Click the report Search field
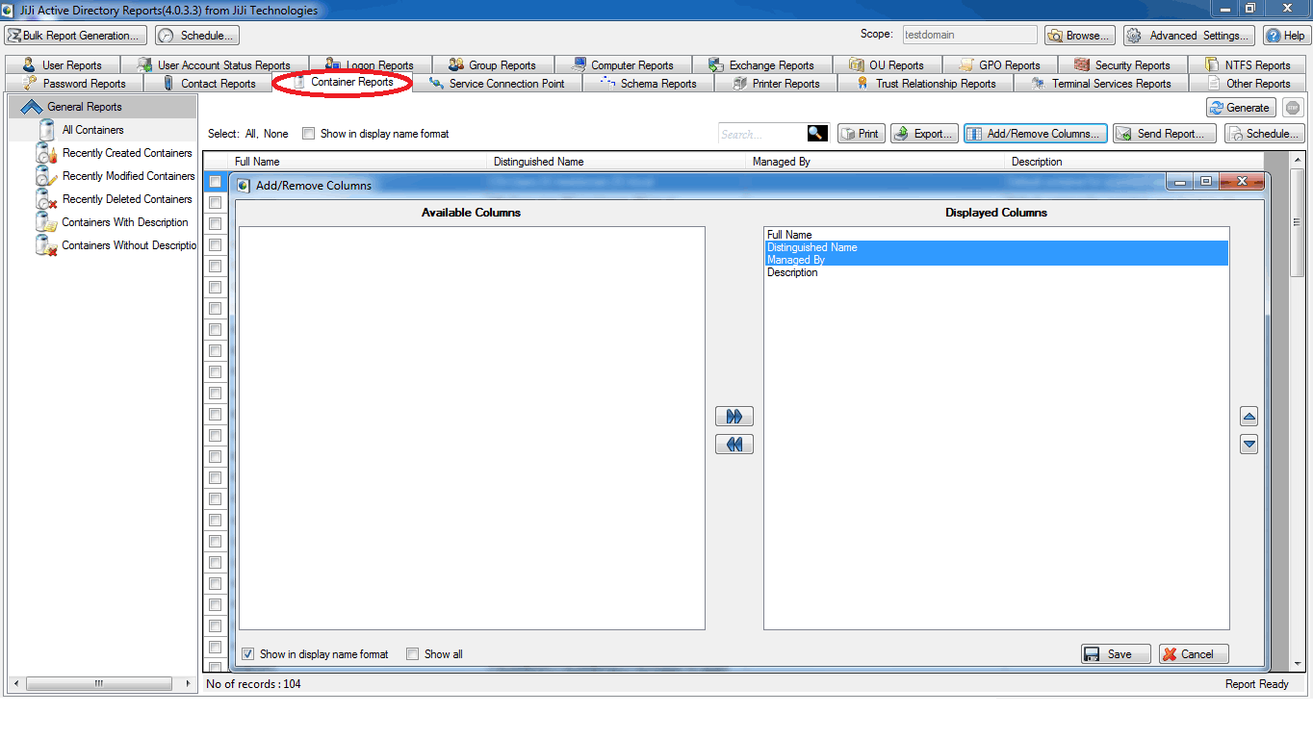Image resolution: width=1313 pixels, height=739 pixels. click(x=762, y=134)
